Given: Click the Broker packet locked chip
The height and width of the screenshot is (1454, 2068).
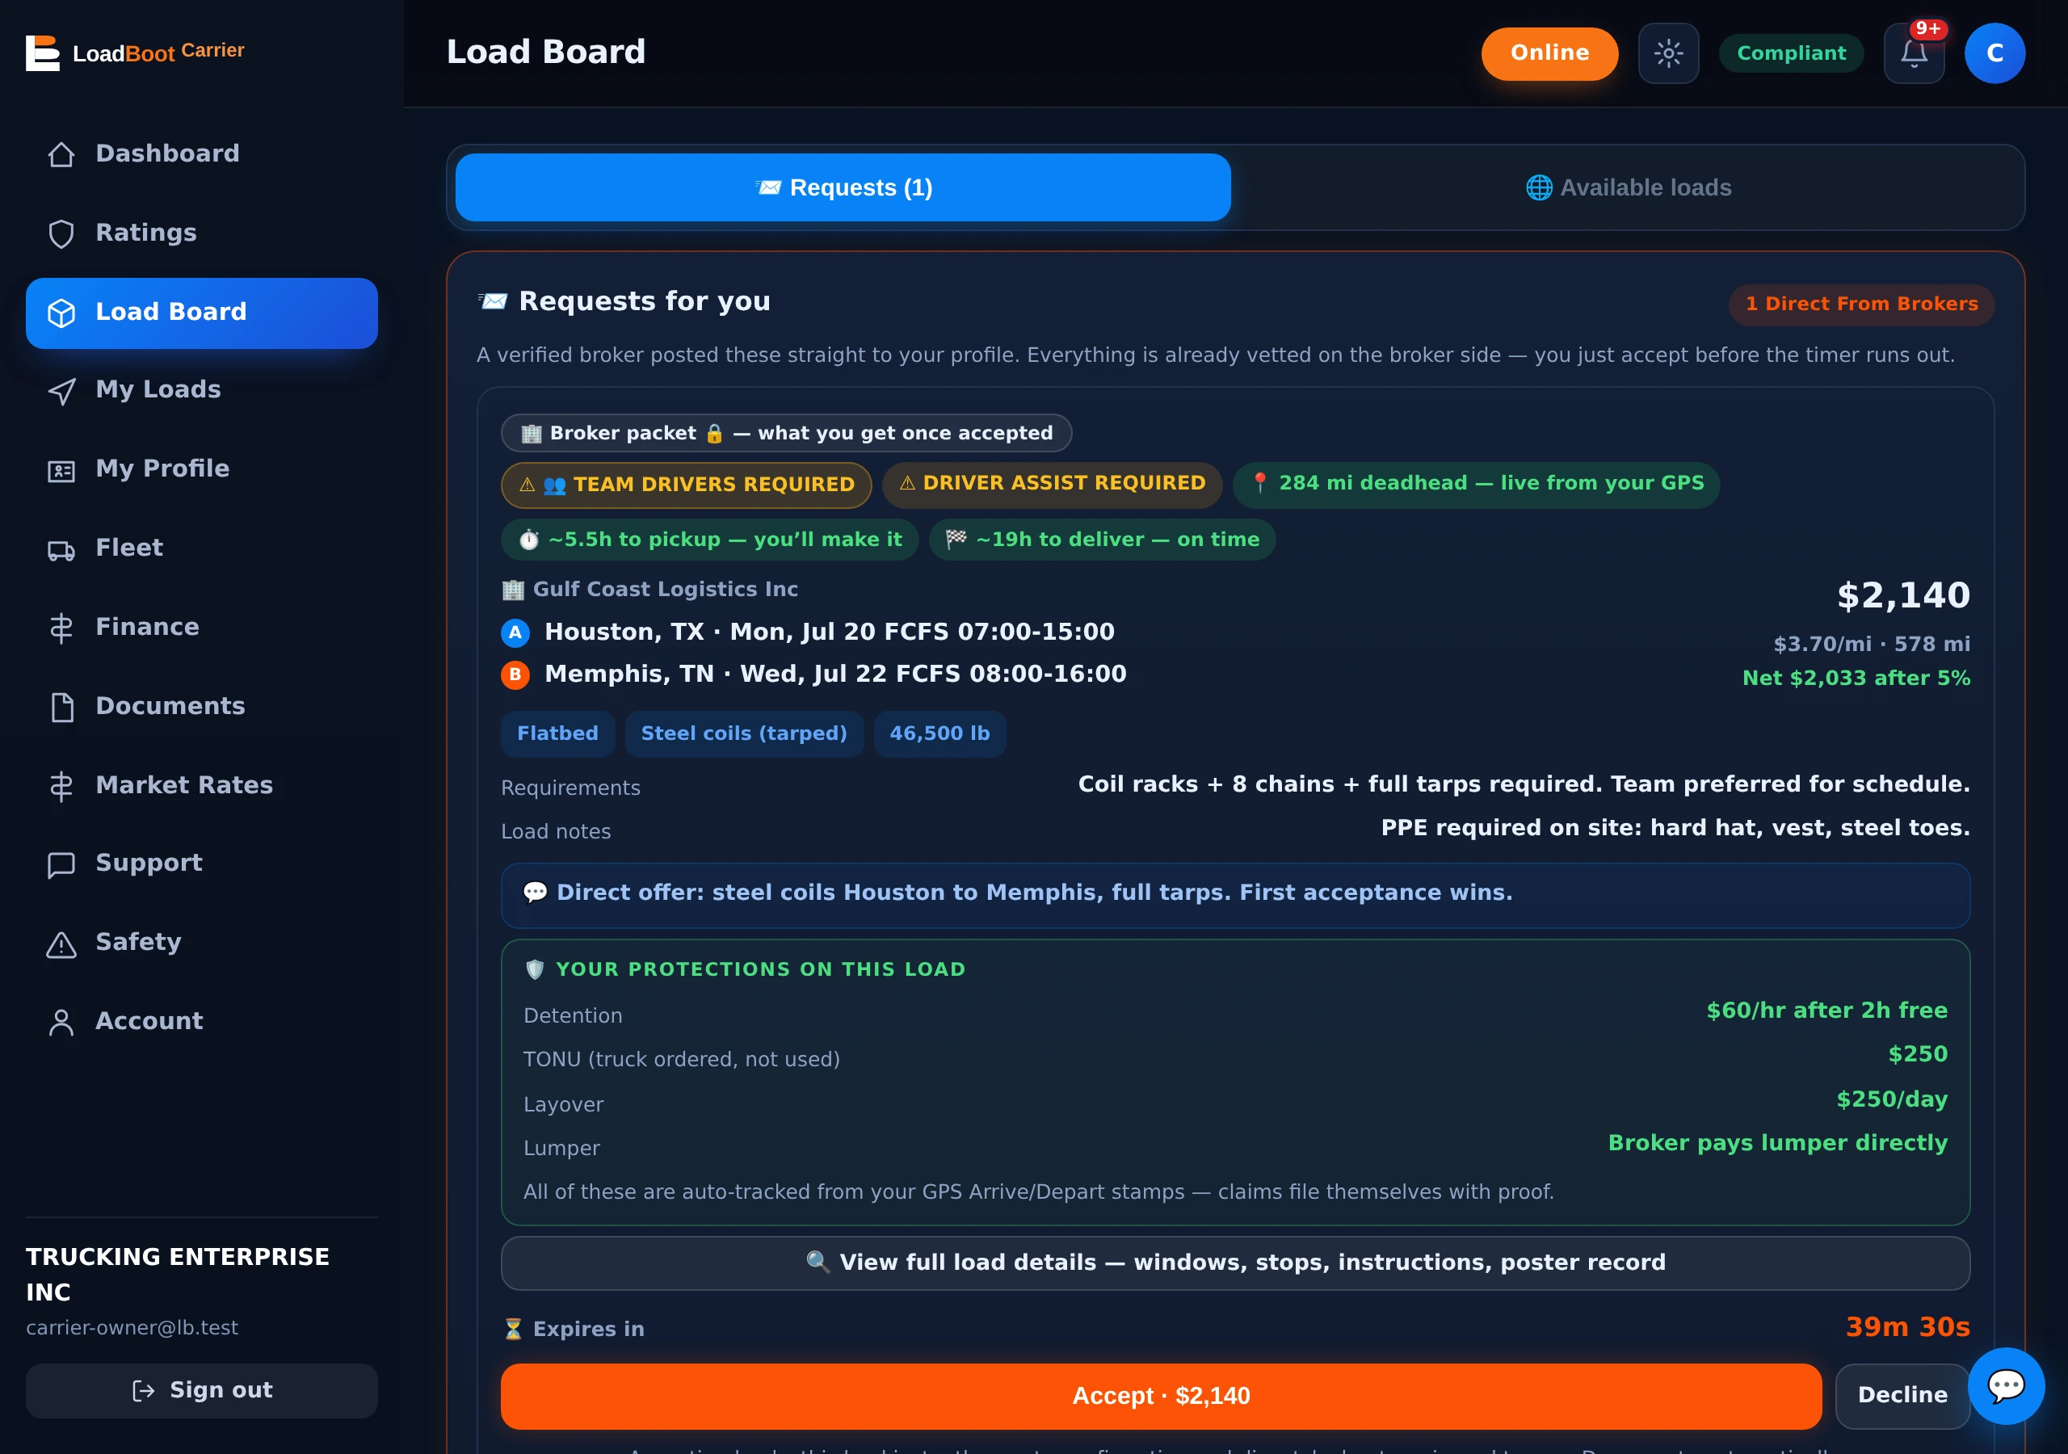Looking at the screenshot, I should 786,433.
